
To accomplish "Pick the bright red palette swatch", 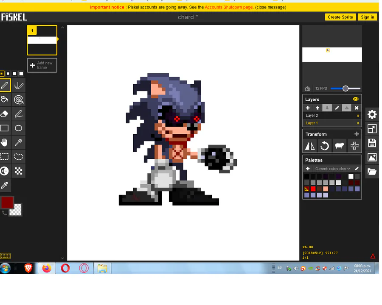I will click(x=313, y=189).
